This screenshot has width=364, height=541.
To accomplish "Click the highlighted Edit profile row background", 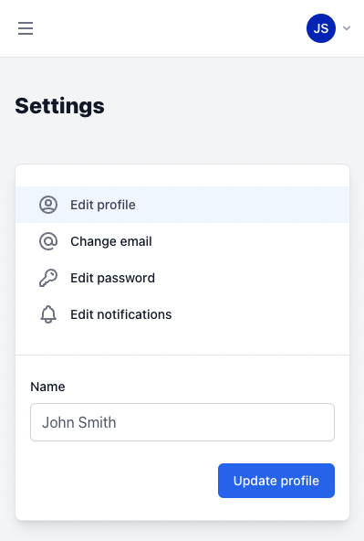I will (x=241, y=205).
